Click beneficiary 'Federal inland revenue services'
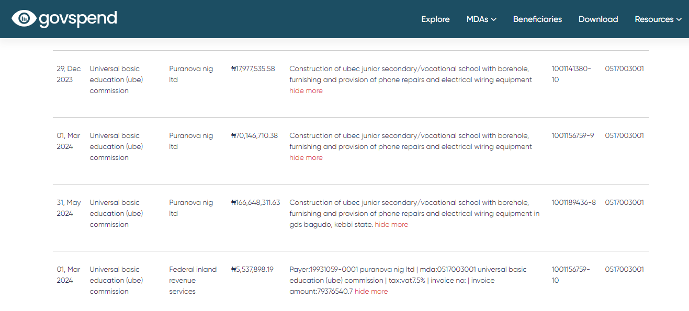Screen dimensions: 689x311 pyautogui.click(x=193, y=281)
